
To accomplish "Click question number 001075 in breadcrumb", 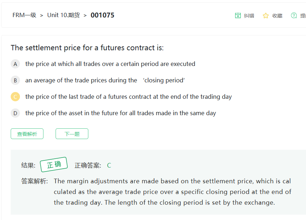I will click(x=102, y=15).
